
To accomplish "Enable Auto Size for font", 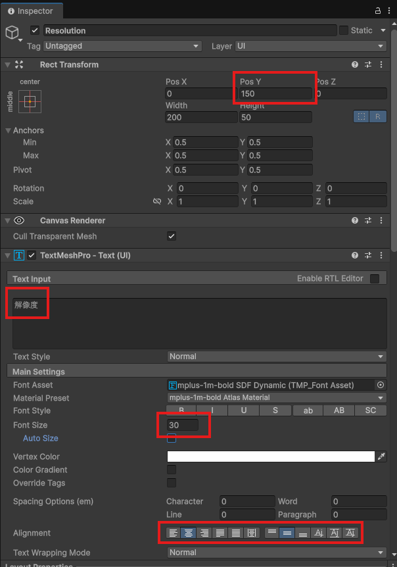I will [x=172, y=438].
